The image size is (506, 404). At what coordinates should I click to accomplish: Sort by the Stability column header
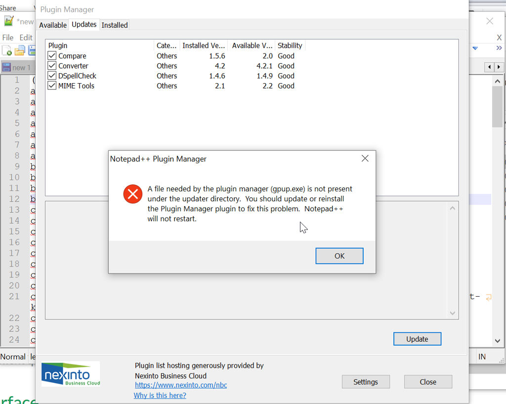click(290, 45)
